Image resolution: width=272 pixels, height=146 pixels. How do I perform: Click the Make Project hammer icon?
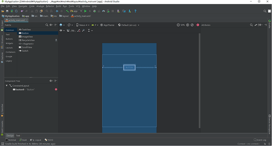click(x=67, y=11)
